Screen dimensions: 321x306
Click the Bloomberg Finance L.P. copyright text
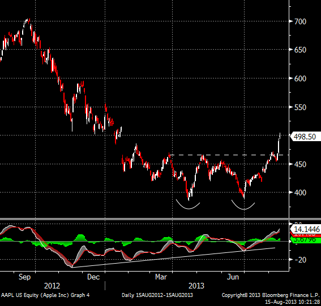[271, 295]
